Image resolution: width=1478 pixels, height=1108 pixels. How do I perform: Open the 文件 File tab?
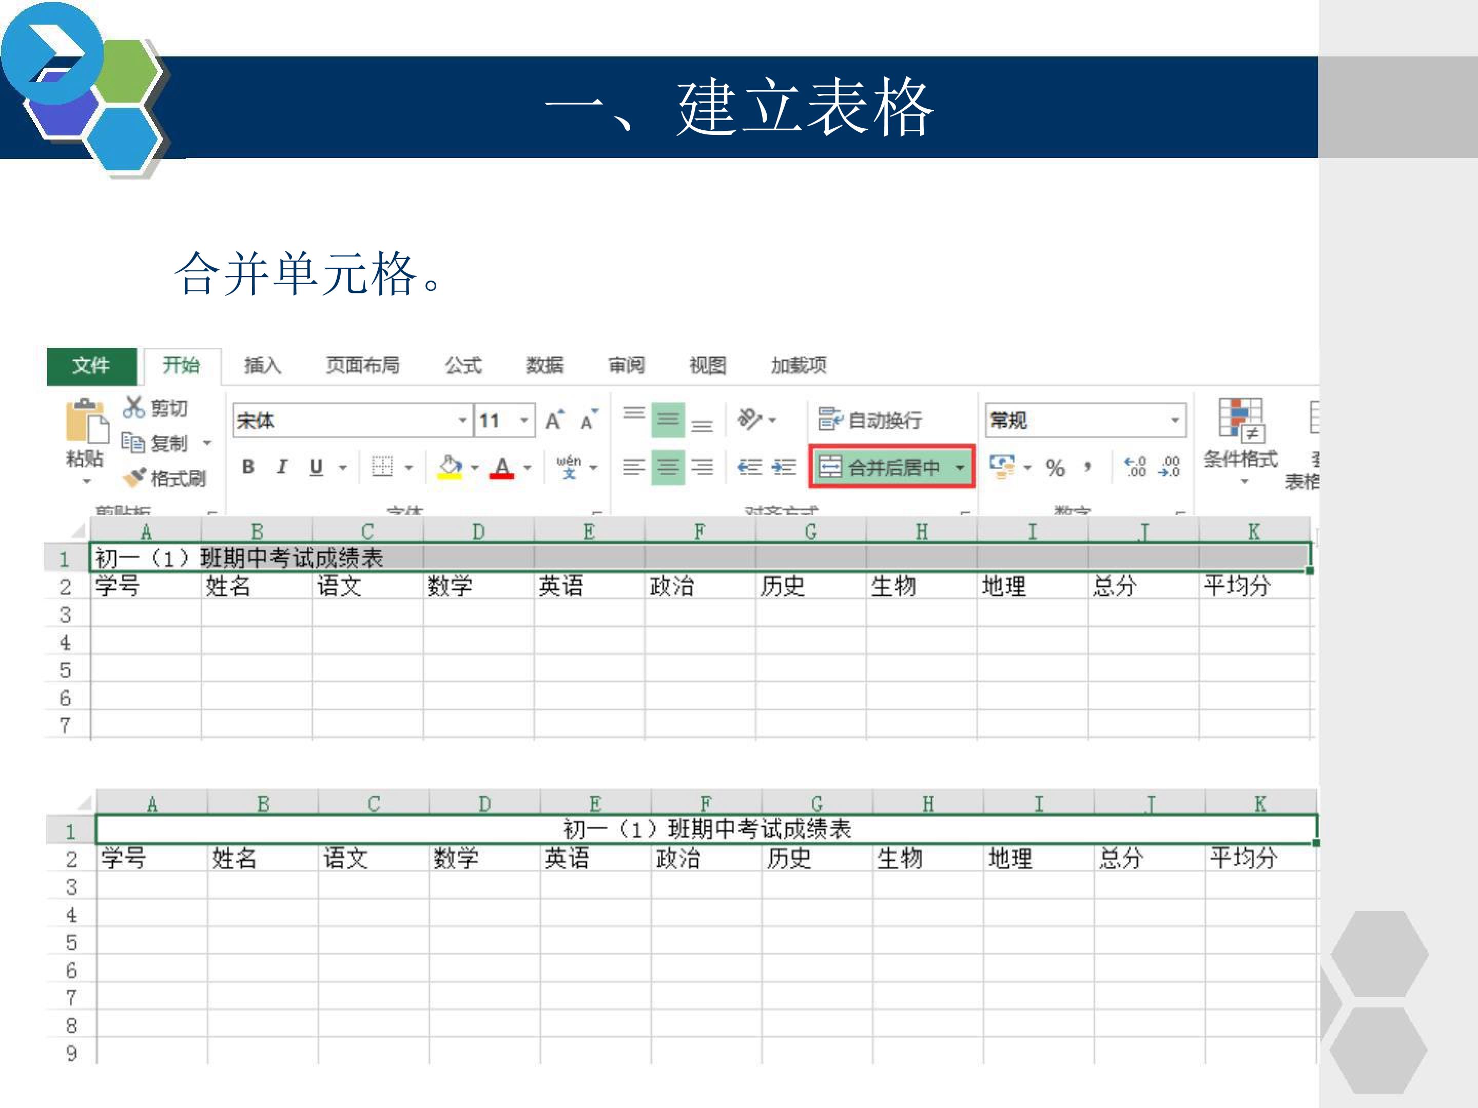coord(91,366)
